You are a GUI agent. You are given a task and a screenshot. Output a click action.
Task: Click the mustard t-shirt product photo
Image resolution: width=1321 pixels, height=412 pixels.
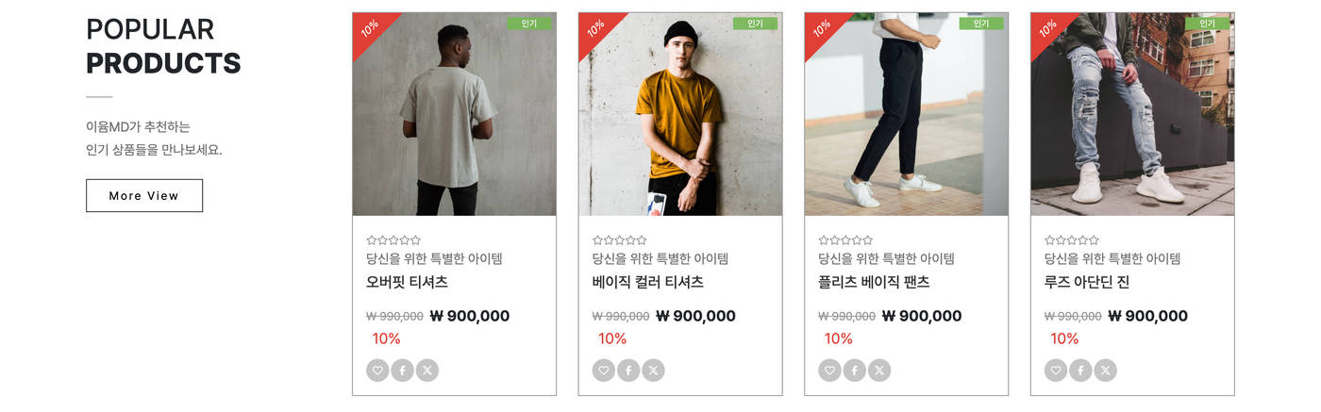point(680,114)
